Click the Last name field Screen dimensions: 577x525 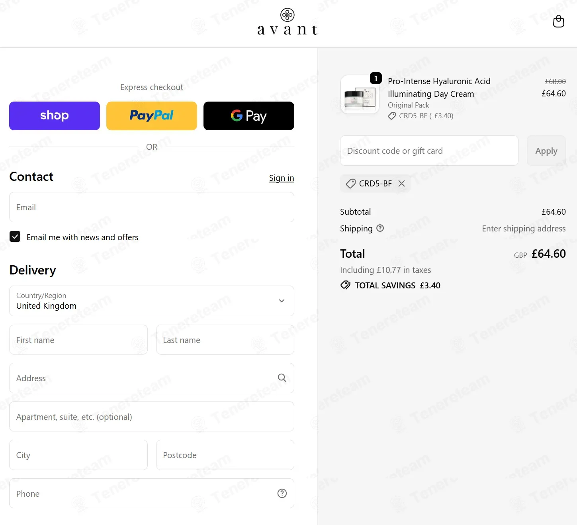pyautogui.click(x=225, y=340)
